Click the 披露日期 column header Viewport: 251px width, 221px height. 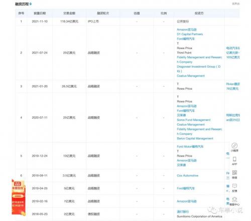40,13
